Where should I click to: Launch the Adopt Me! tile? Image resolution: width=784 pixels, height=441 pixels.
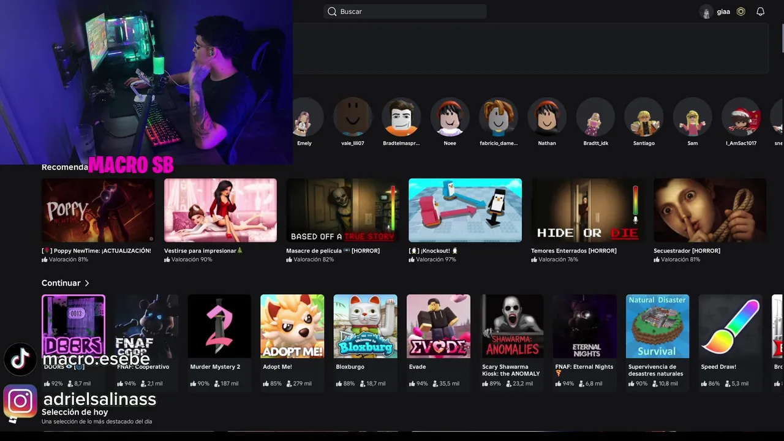point(292,326)
